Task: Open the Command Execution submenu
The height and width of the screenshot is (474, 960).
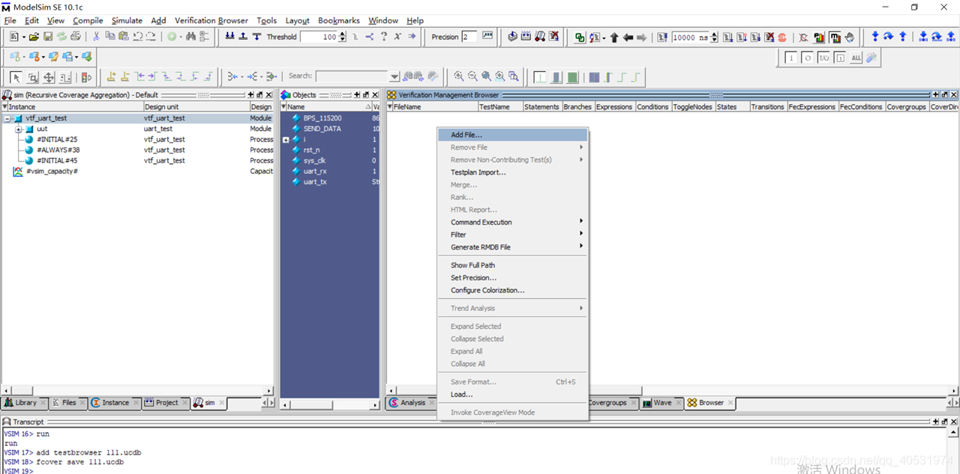Action: click(512, 222)
